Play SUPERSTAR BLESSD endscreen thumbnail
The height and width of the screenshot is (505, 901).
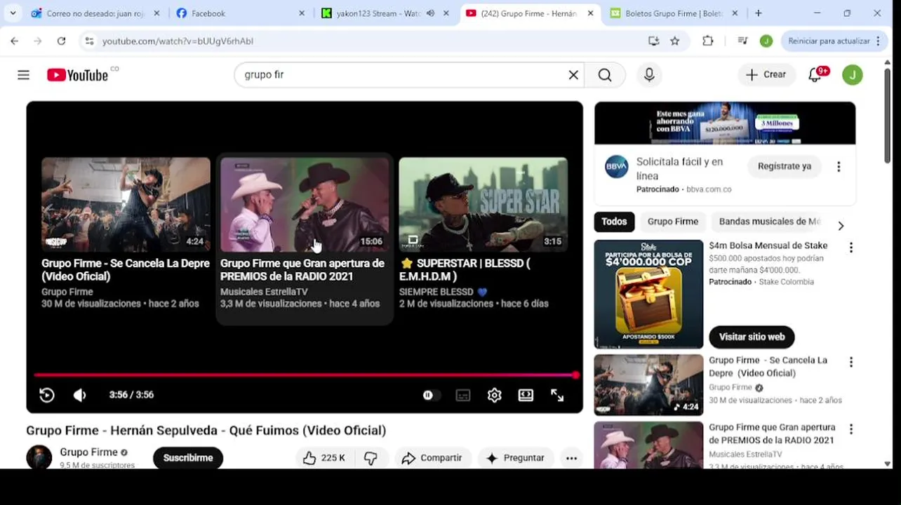point(483,204)
